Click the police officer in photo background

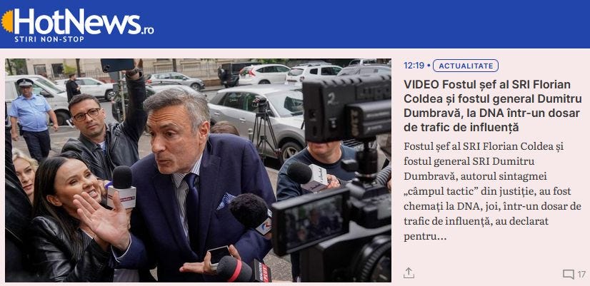pyautogui.click(x=31, y=118)
